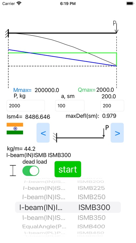The height and width of the screenshot is (243, 136).
Task: Choose EqualAngle(P... in the profile type picker
Action: pos(44,226)
